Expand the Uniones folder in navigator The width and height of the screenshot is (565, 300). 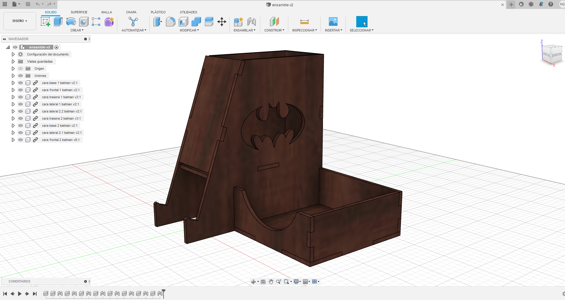(13, 76)
